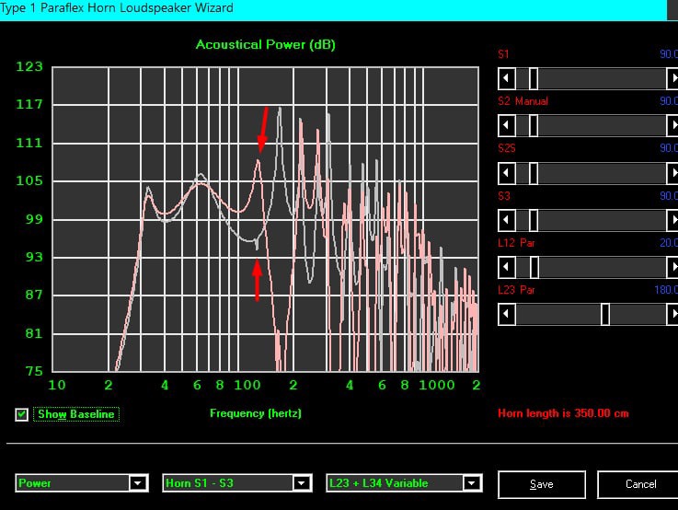Click the L12 Par slider thumb
The height and width of the screenshot is (510, 678).
pyautogui.click(x=534, y=267)
